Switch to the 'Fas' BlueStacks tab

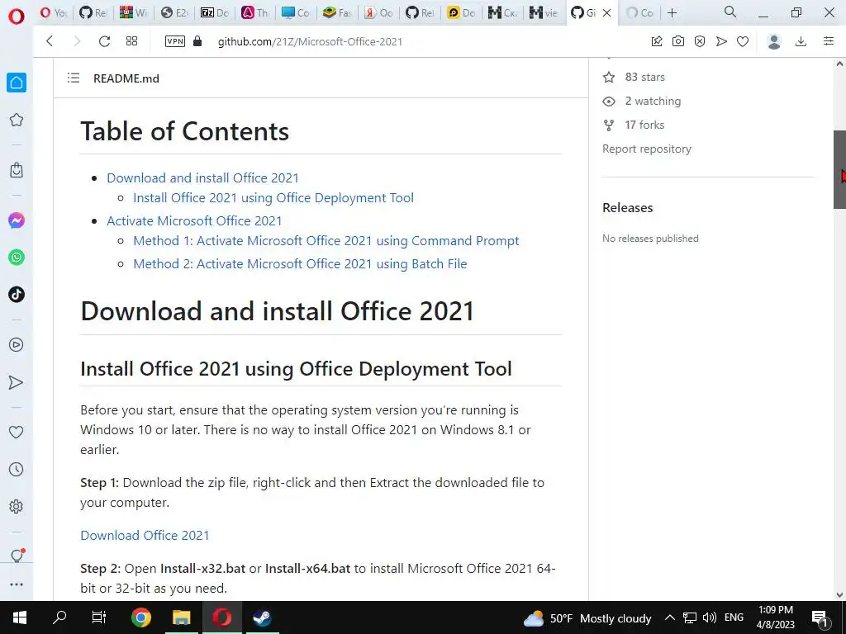tap(337, 13)
